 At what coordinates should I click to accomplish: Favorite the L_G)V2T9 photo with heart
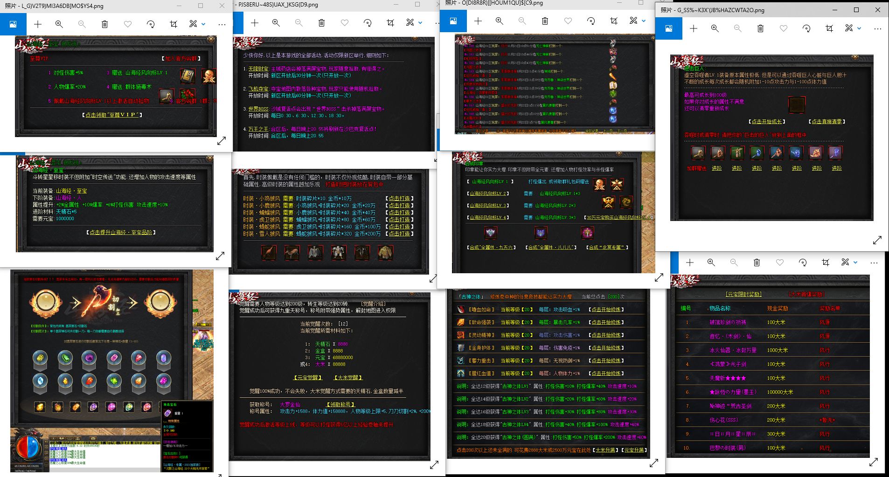(128, 24)
